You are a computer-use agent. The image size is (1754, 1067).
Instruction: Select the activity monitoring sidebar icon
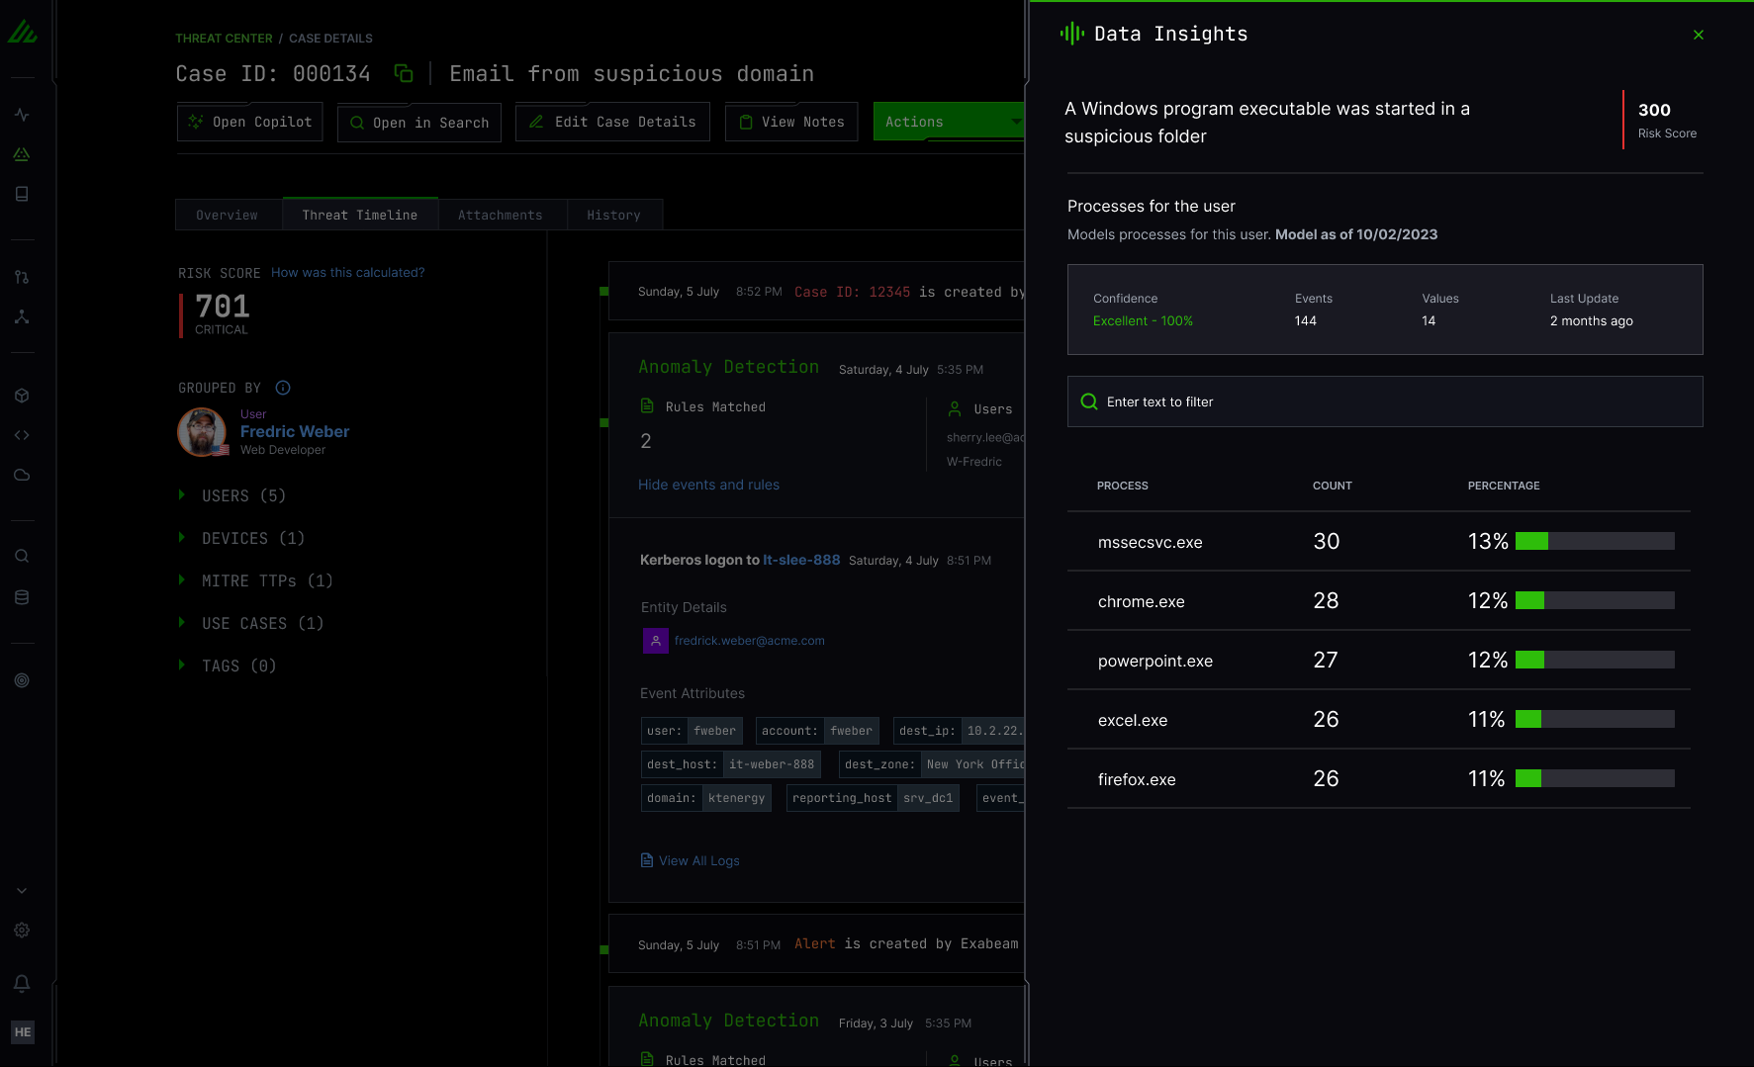(22, 114)
